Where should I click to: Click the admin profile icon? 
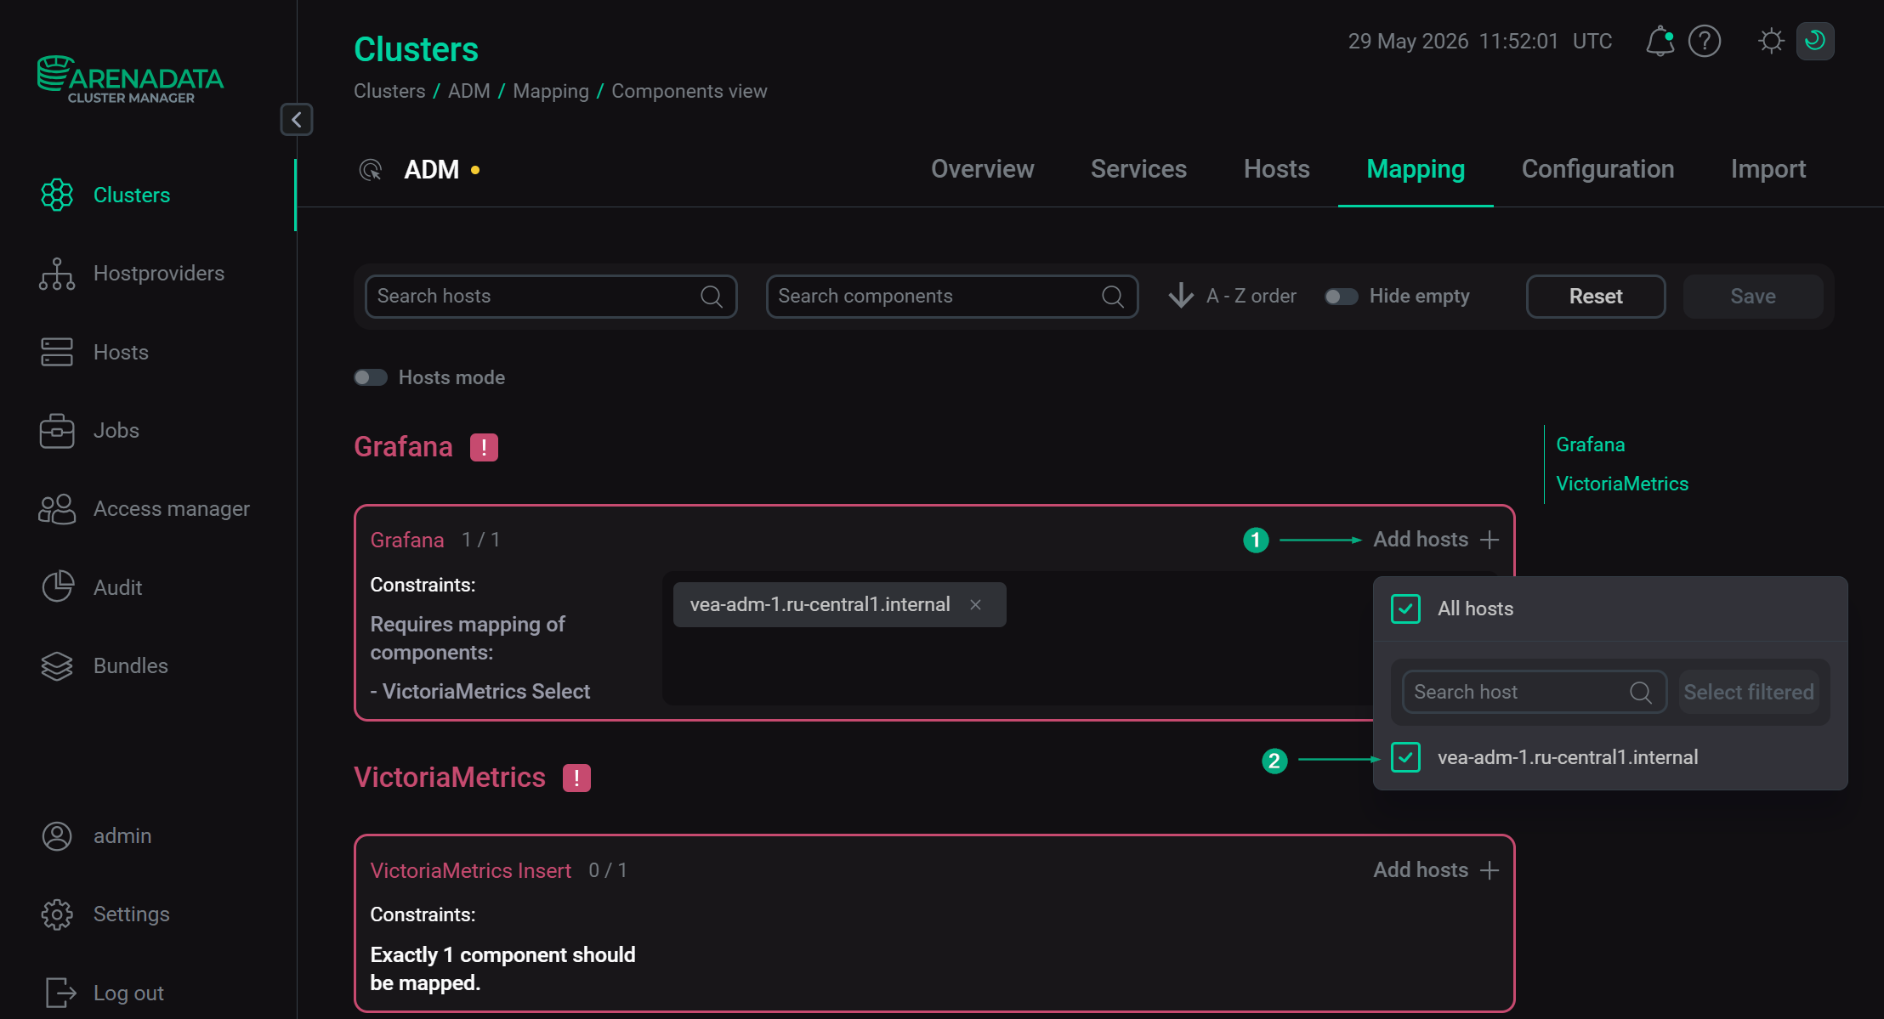tap(57, 835)
